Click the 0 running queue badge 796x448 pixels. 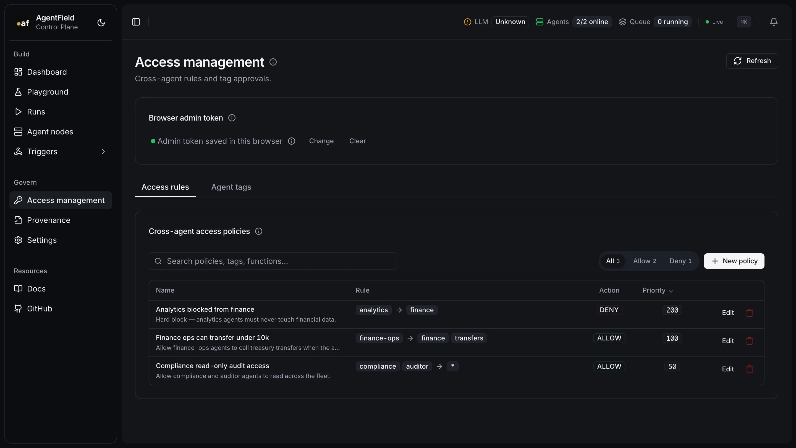[673, 22]
